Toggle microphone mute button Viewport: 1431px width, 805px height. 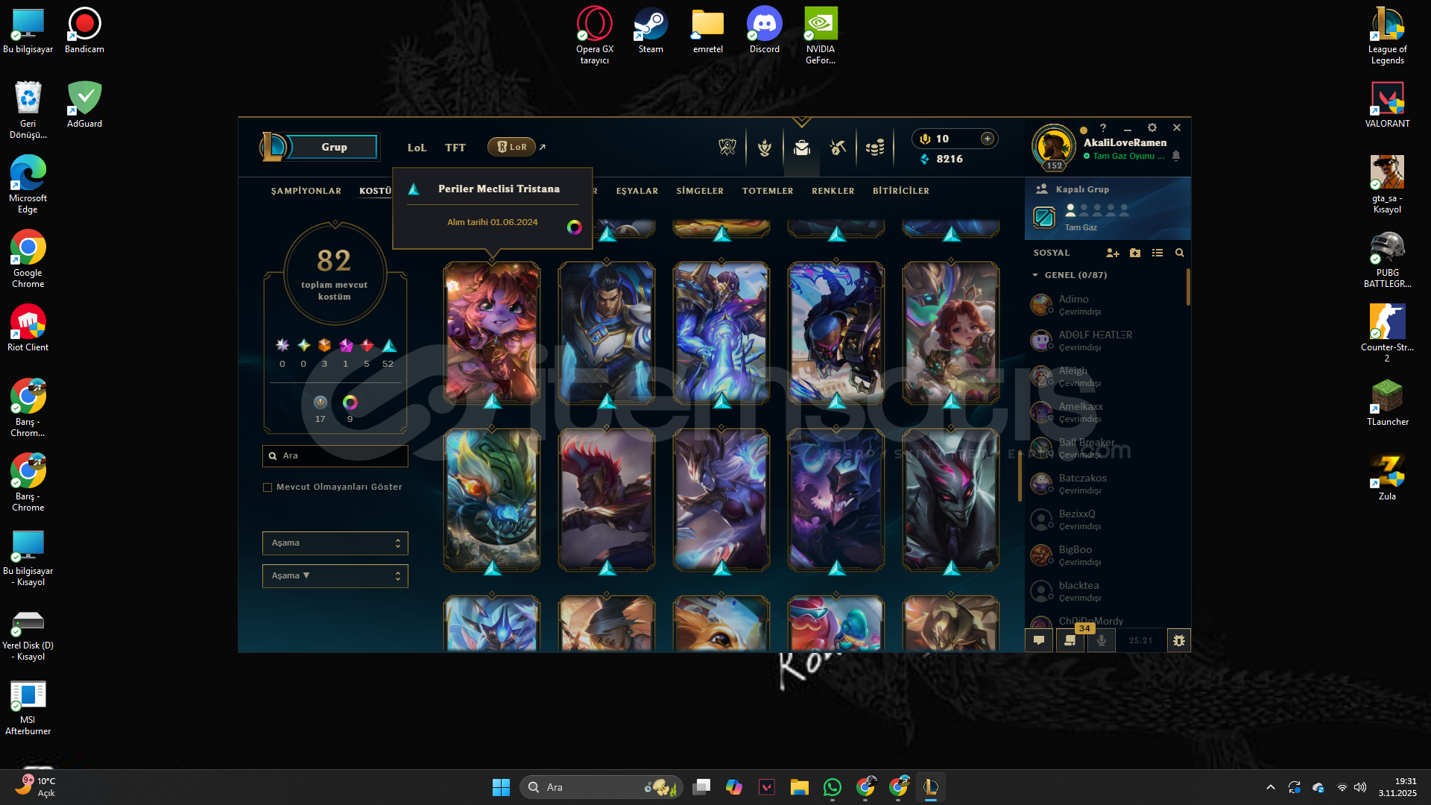coord(1101,640)
